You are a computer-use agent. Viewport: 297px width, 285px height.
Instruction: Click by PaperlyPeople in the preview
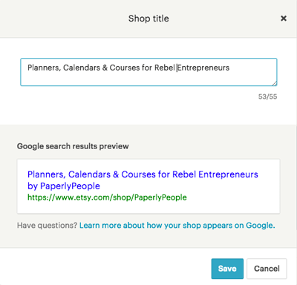tap(64, 186)
